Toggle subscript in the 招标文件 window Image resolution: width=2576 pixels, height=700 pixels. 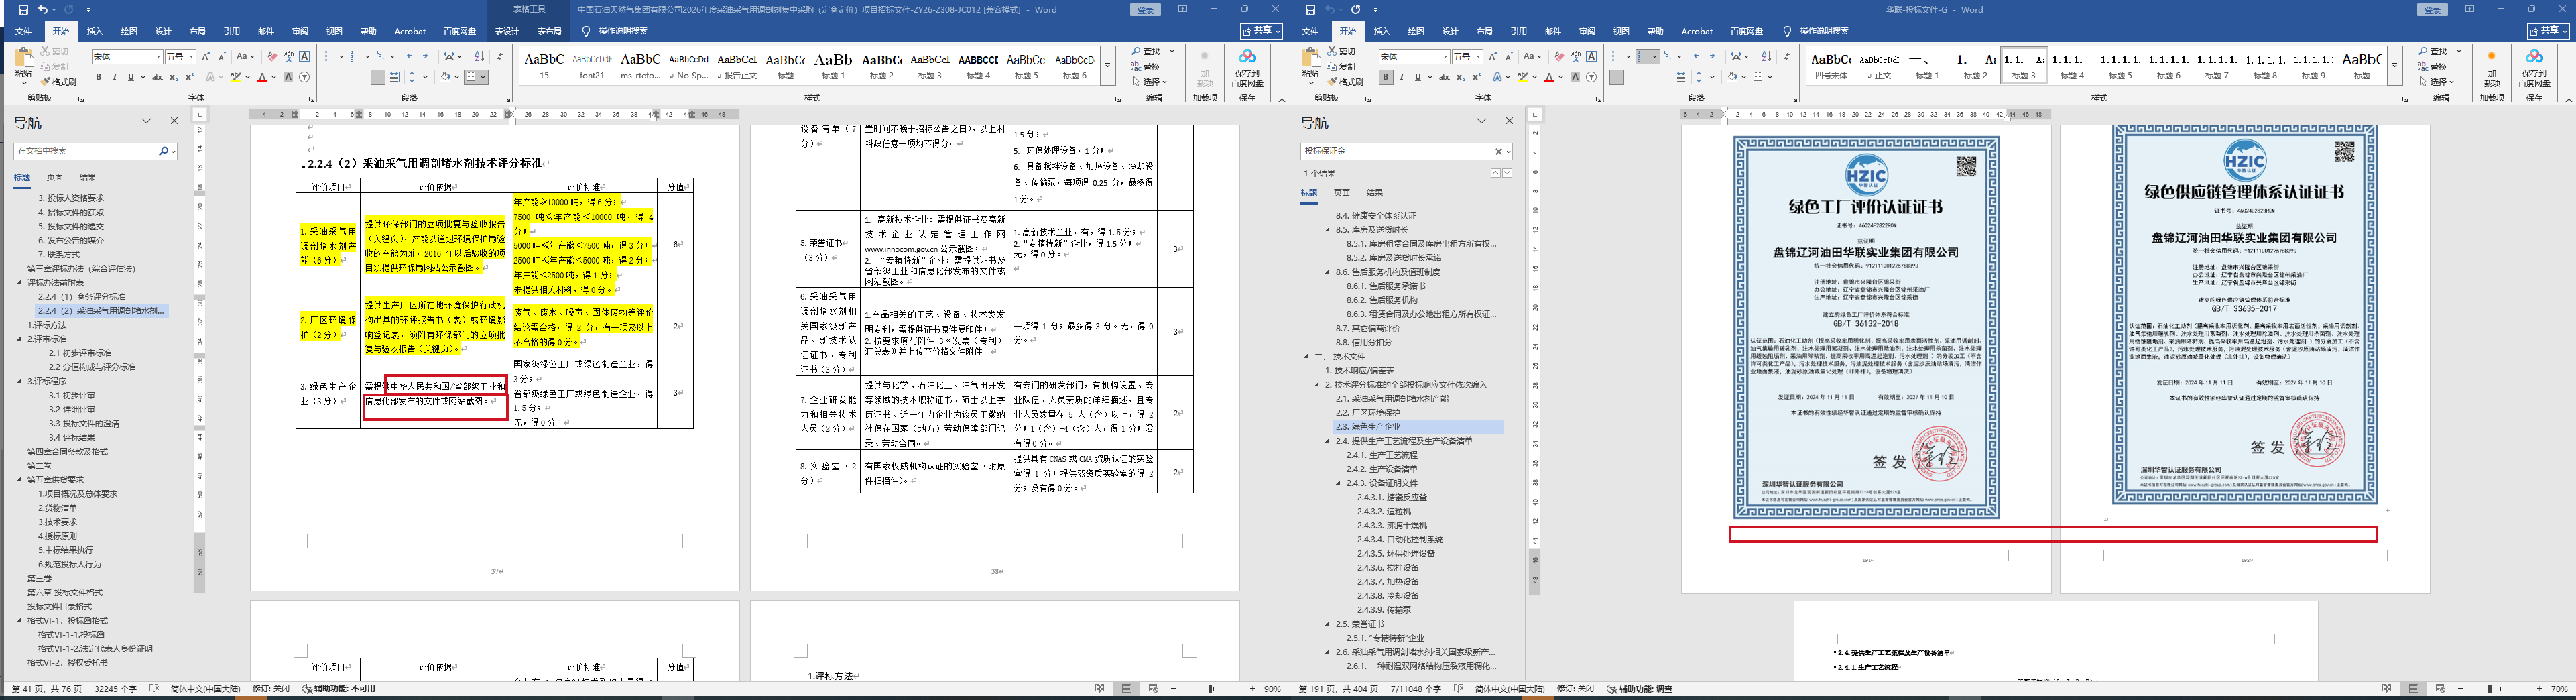pos(174,77)
